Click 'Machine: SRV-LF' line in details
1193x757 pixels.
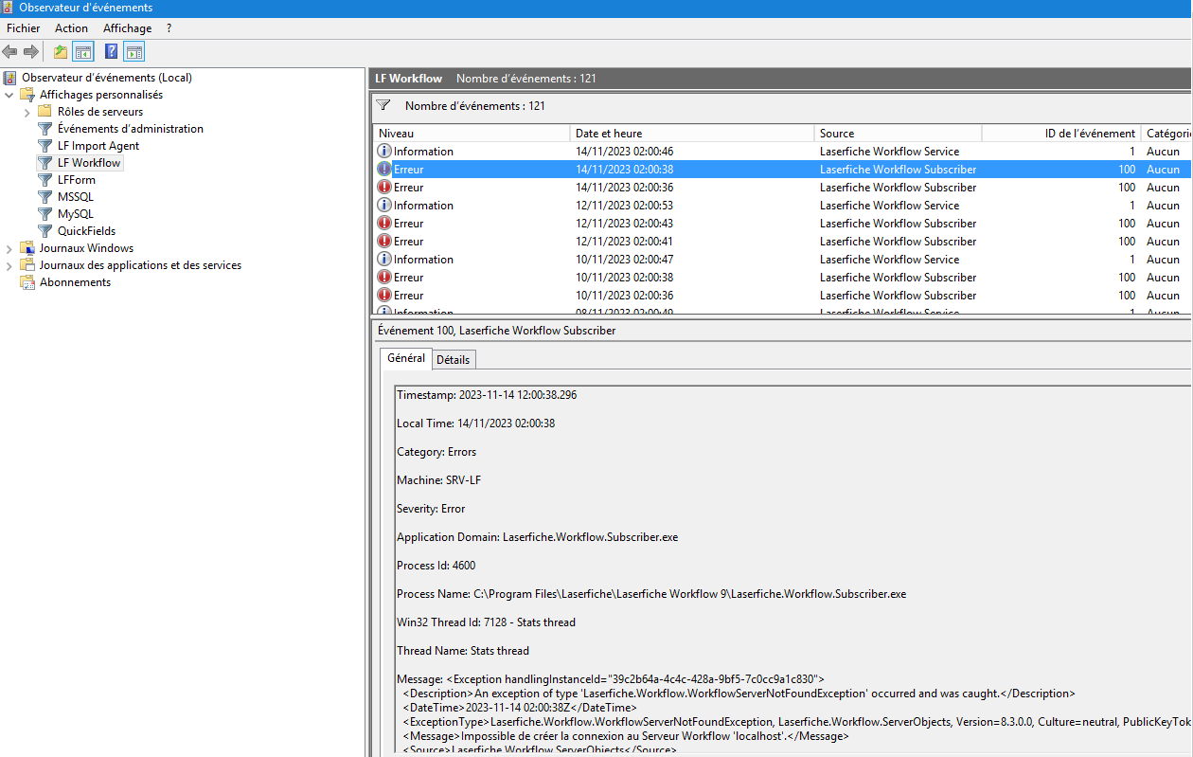438,480
